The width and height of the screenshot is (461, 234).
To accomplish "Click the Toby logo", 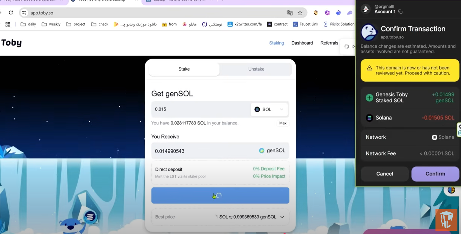I will point(11,43).
